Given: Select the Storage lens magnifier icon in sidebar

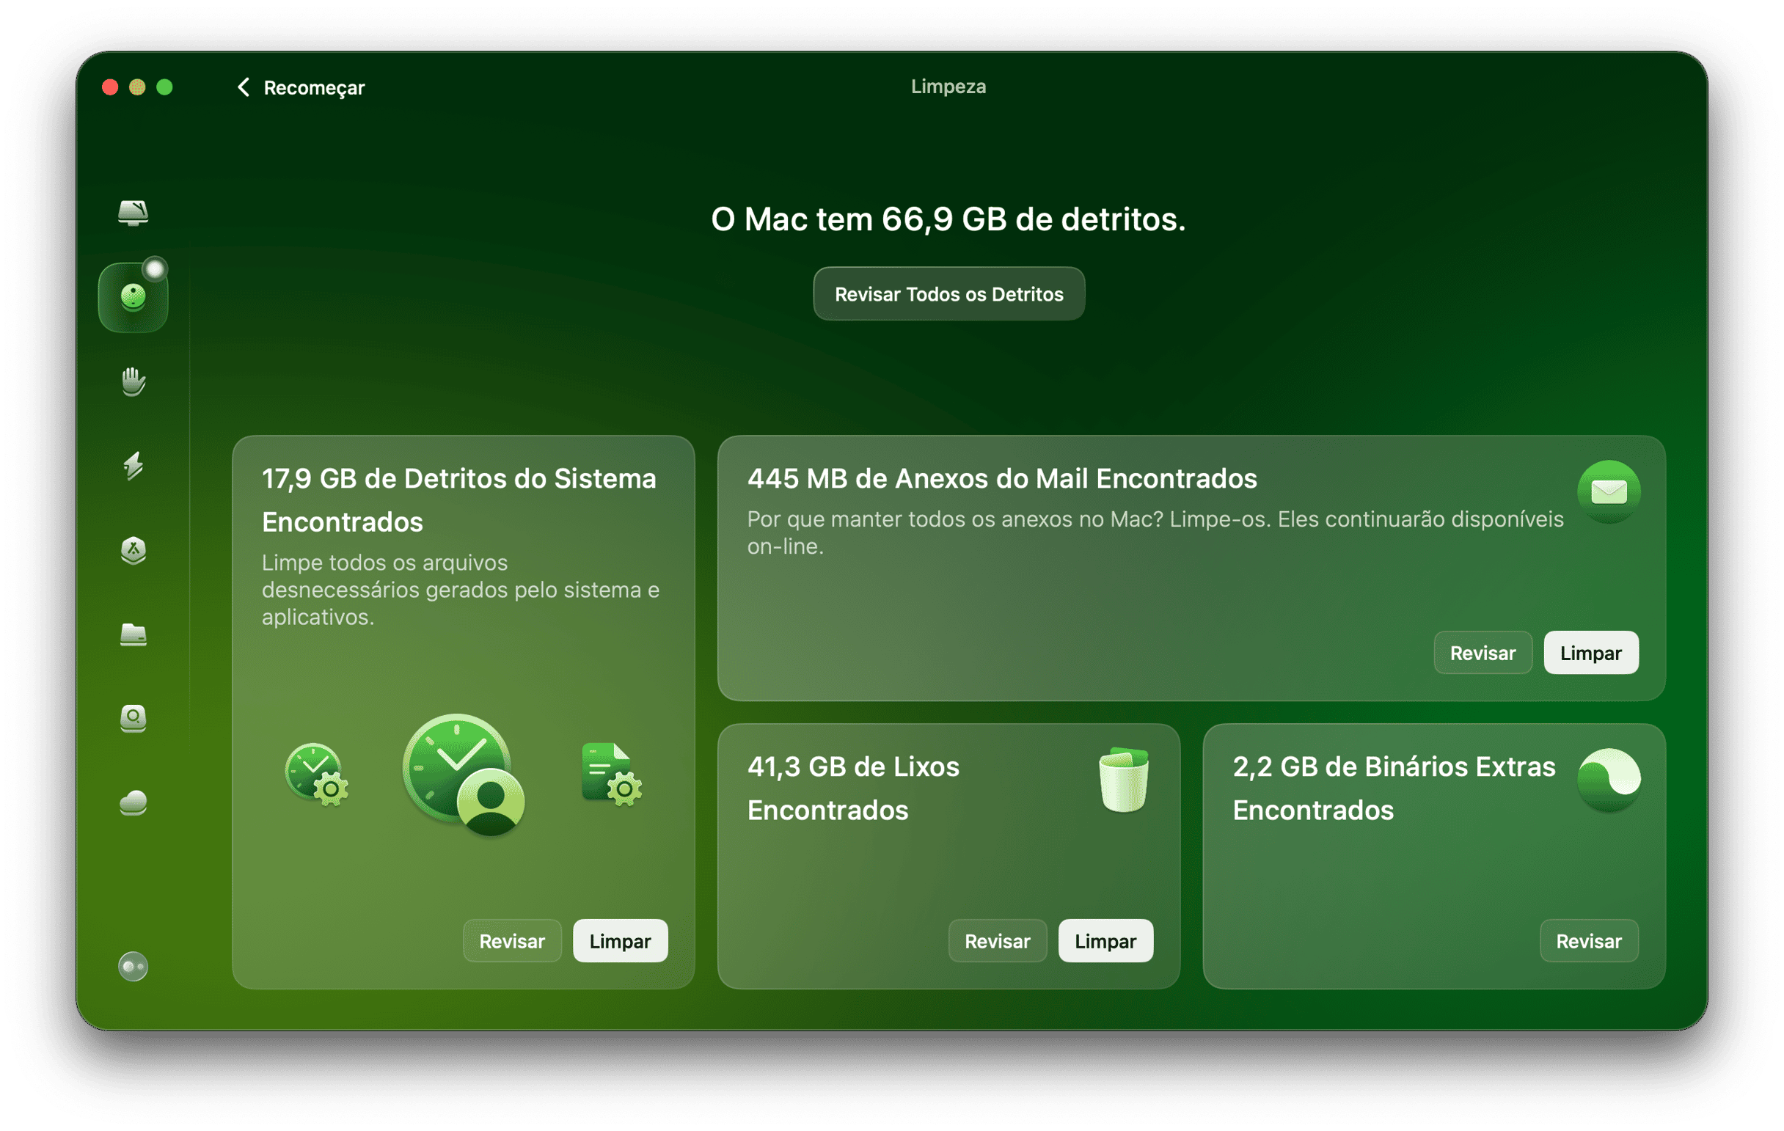Looking at the screenshot, I should pyautogui.click(x=134, y=720).
